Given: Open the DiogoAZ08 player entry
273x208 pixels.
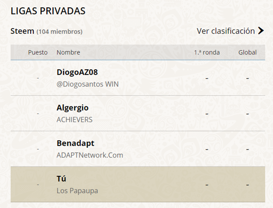Looking at the screenshot, I should coord(77,72).
